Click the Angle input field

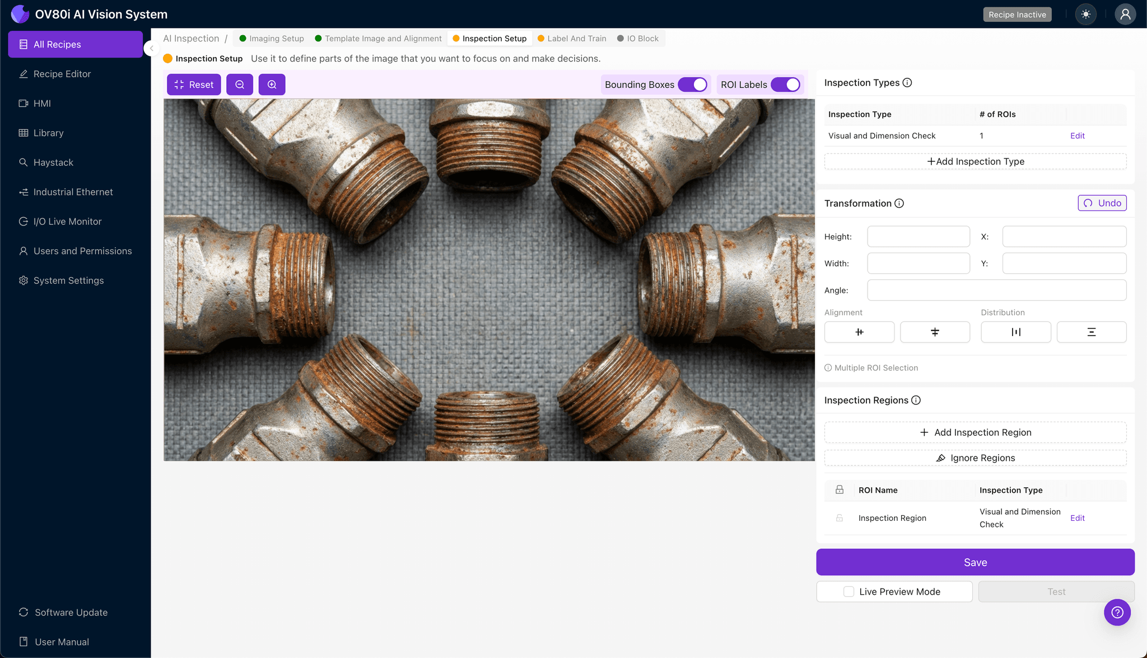[x=996, y=290]
